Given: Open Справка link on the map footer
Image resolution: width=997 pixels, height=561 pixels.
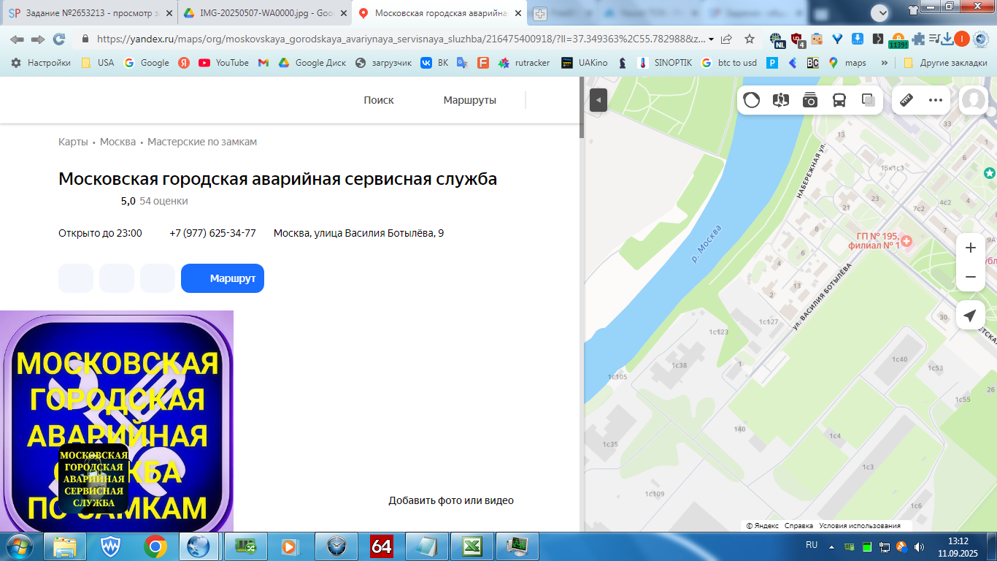Looking at the screenshot, I should [x=798, y=526].
